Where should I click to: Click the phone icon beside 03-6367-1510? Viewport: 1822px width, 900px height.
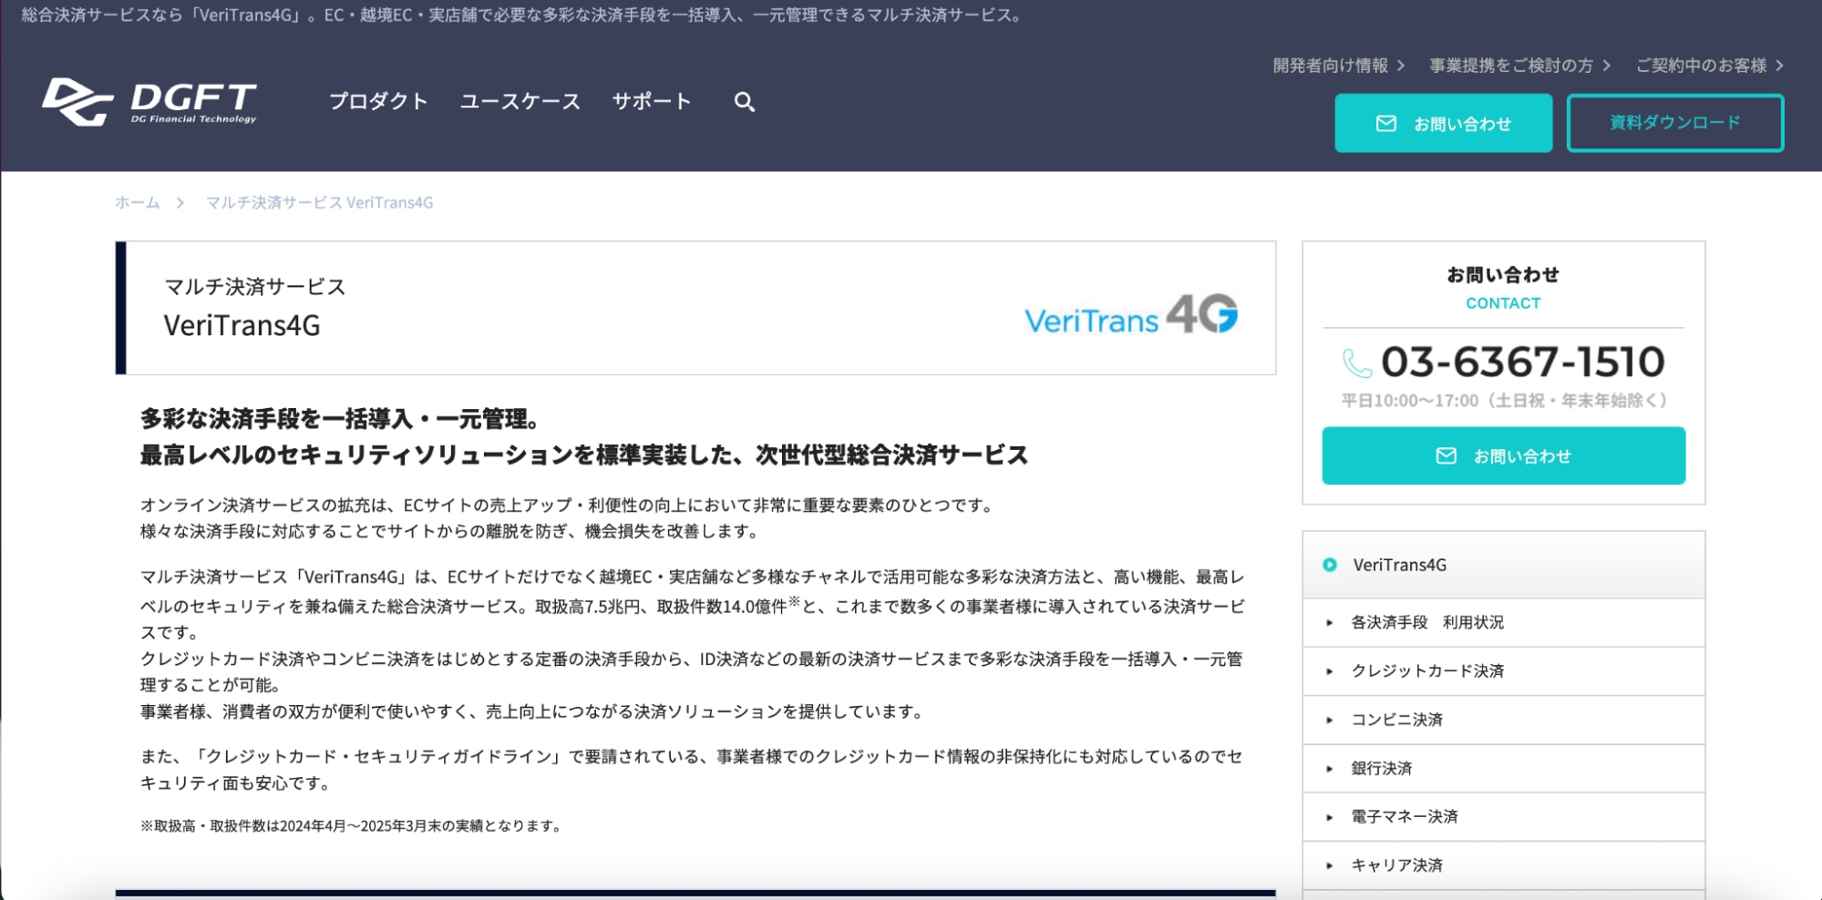pos(1356,363)
